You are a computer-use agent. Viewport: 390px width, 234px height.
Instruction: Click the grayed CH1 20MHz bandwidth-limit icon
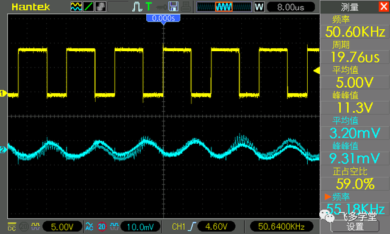tap(24, 227)
